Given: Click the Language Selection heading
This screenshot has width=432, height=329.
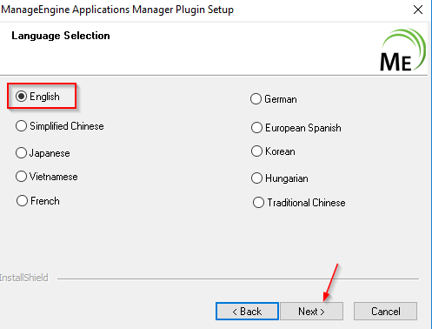Looking at the screenshot, I should click(61, 36).
